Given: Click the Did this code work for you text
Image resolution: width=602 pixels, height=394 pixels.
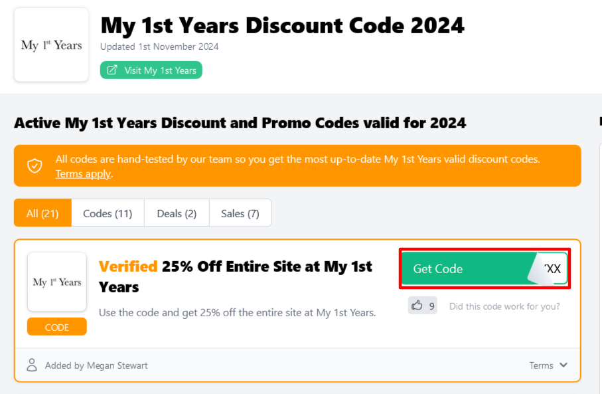Looking at the screenshot, I should point(504,306).
